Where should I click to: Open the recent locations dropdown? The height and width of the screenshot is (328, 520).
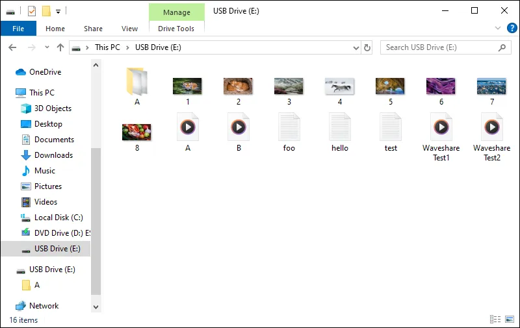47,47
